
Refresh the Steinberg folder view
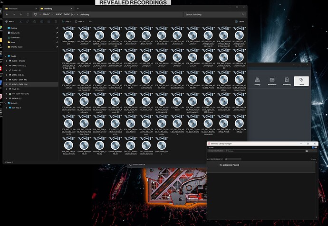point(28,14)
